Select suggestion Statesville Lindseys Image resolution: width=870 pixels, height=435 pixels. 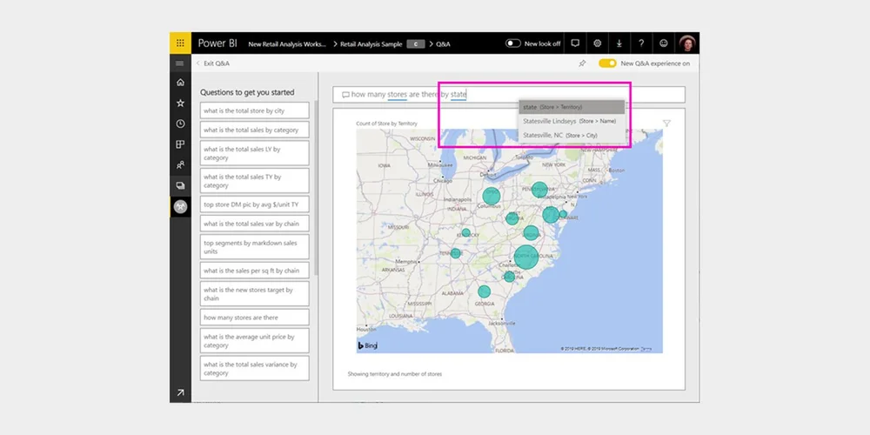[x=572, y=121]
